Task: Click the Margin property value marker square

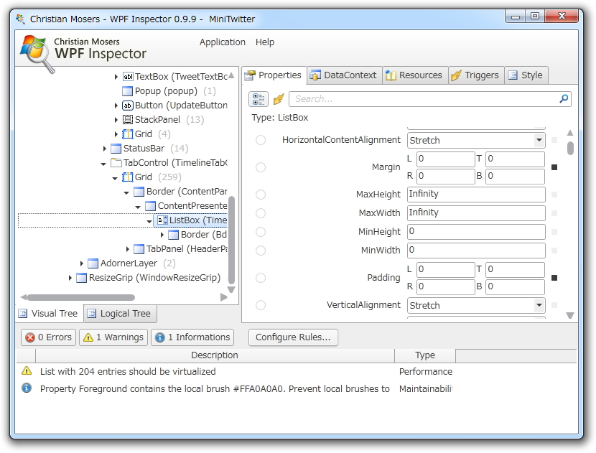Action: tap(554, 167)
